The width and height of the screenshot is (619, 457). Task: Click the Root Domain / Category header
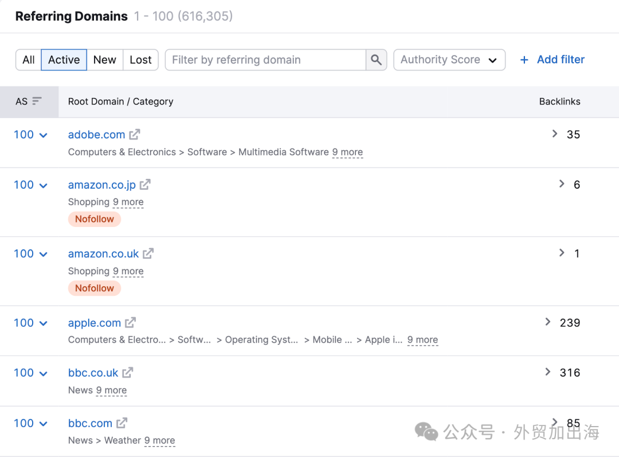pos(120,101)
